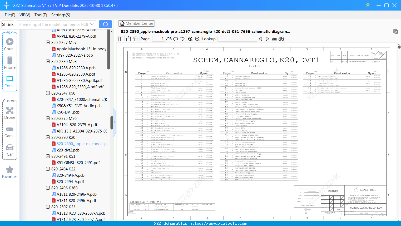Toggle the two-page split view icon
This screenshot has height=226, width=401.
[x=121, y=39]
